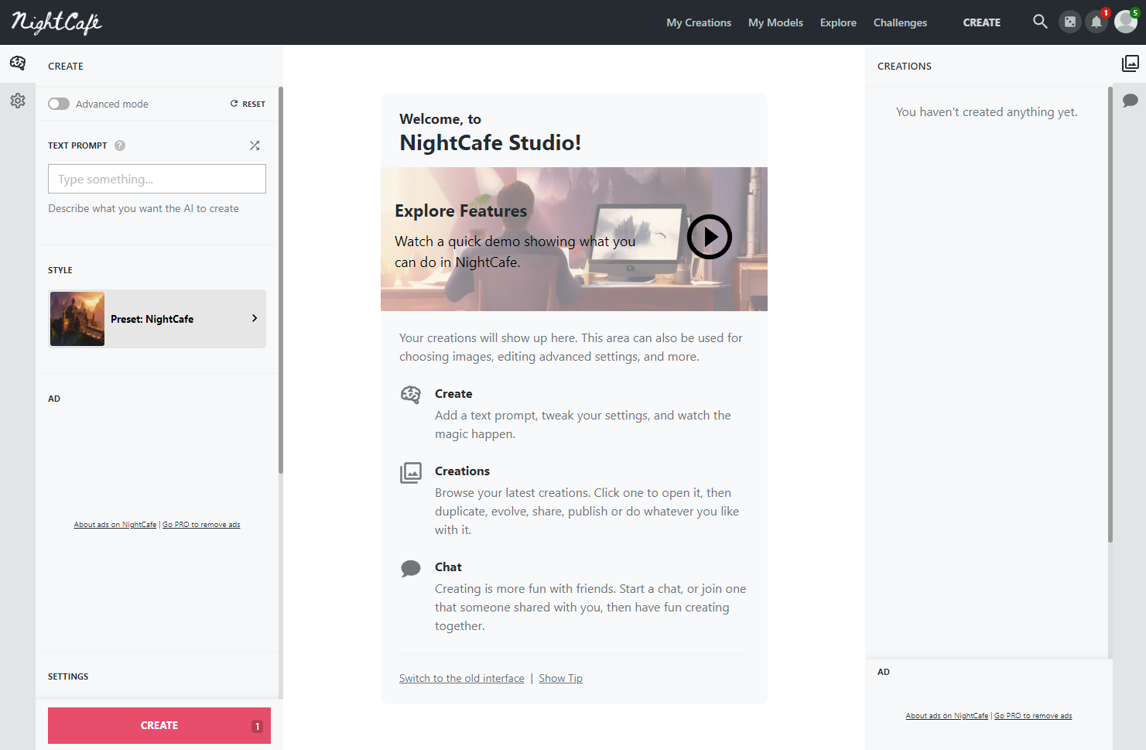Open the Creations gallery icon in right sidebar
This screenshot has height=750, width=1146.
tap(1131, 63)
